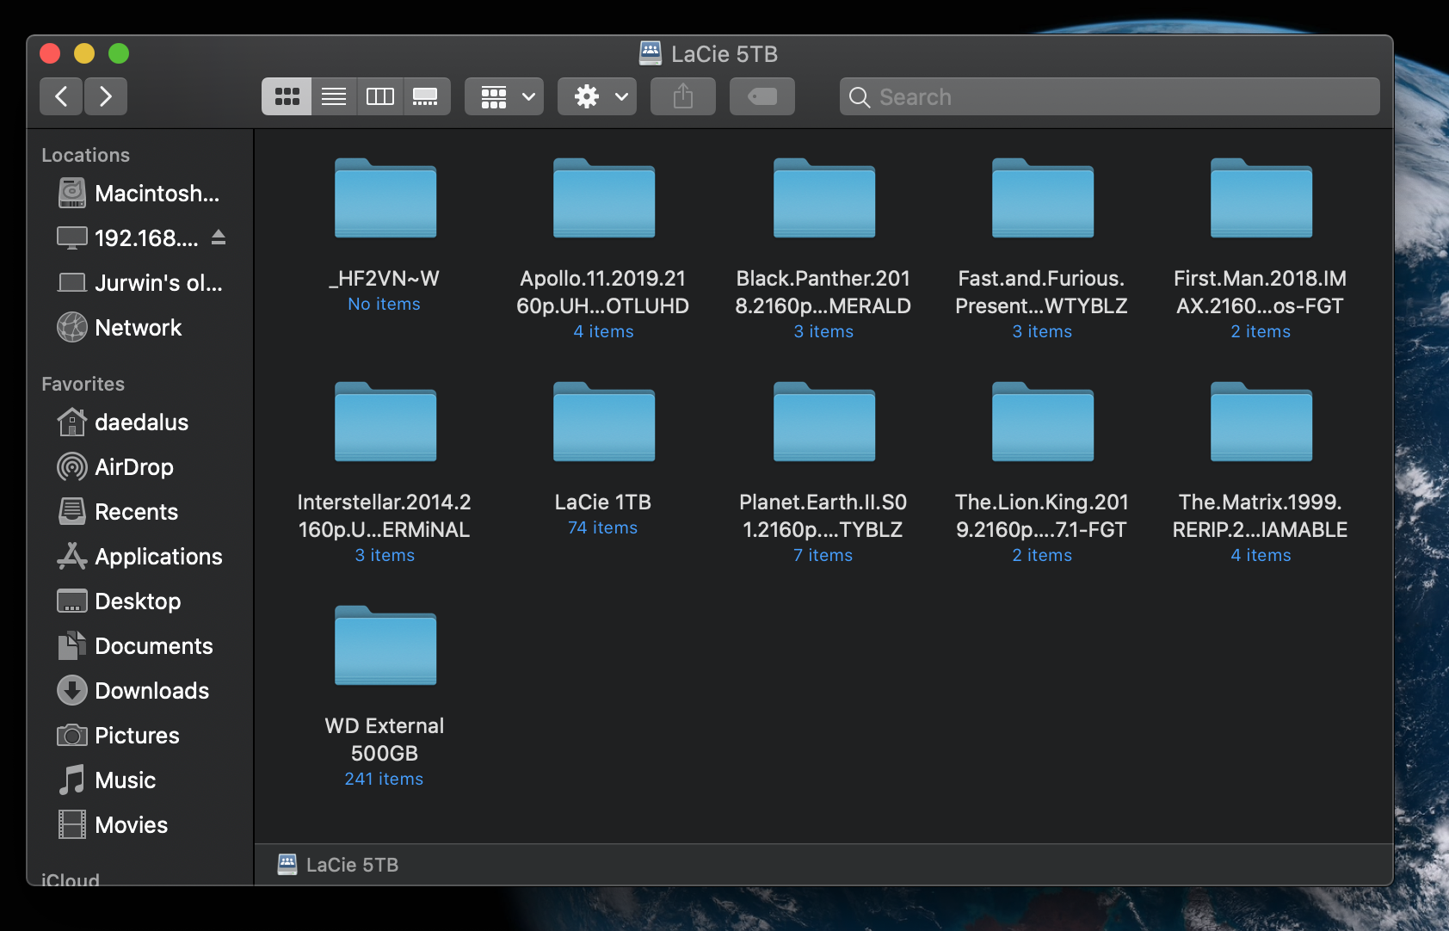Switch to list view
Image resolution: width=1449 pixels, height=931 pixels.
coord(334,96)
